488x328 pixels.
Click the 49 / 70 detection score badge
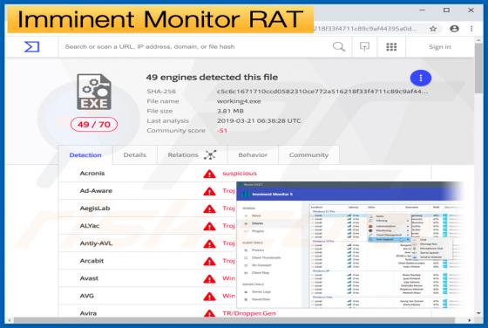click(x=94, y=125)
